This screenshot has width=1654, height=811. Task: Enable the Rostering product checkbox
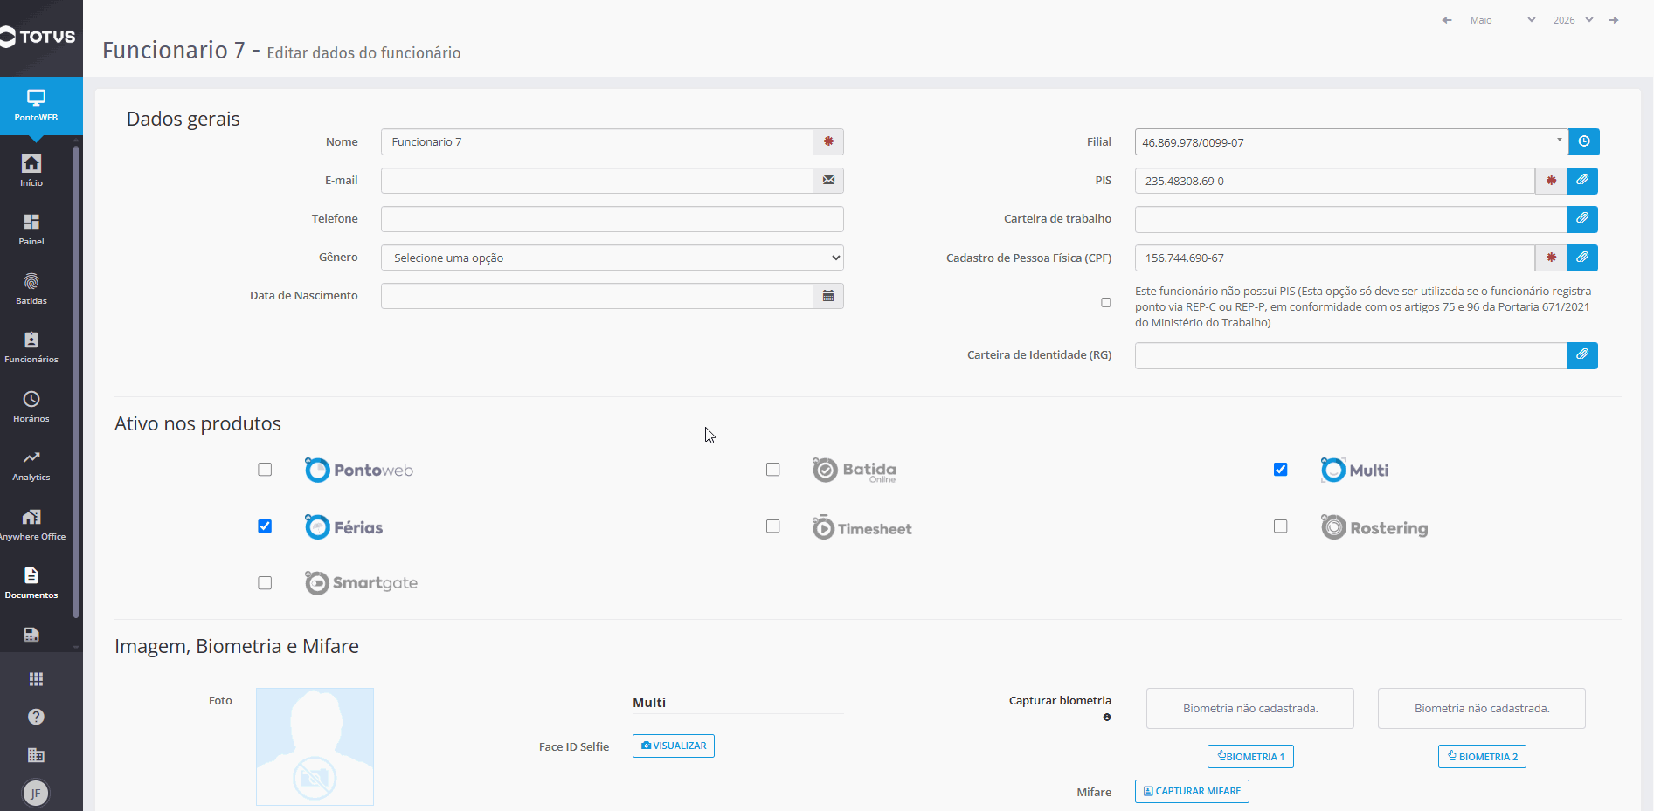1280,526
